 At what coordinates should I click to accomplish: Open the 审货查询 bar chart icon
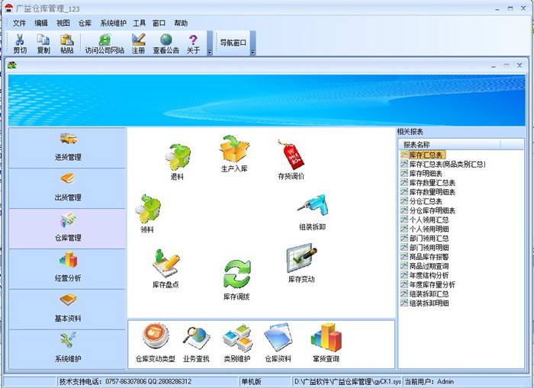coord(326,337)
